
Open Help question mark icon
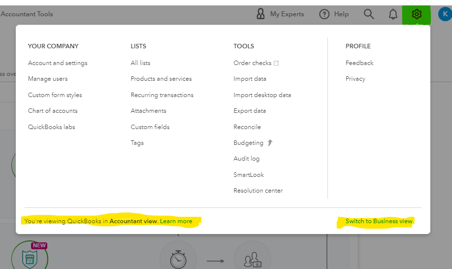[324, 14]
